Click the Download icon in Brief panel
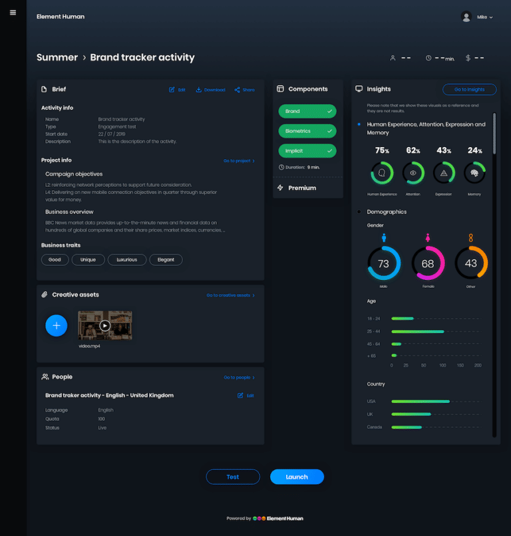511x536 pixels. [x=199, y=90]
